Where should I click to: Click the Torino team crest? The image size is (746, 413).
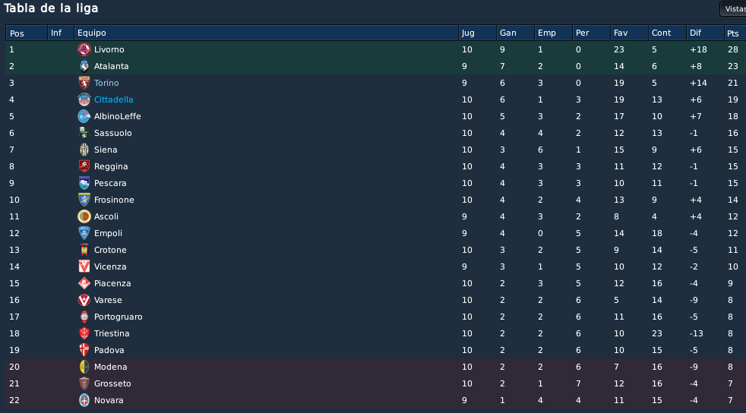coord(84,83)
